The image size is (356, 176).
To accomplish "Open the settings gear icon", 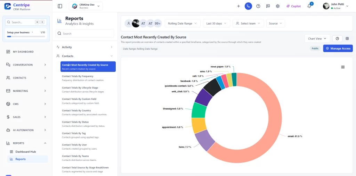I will click(x=278, y=6).
